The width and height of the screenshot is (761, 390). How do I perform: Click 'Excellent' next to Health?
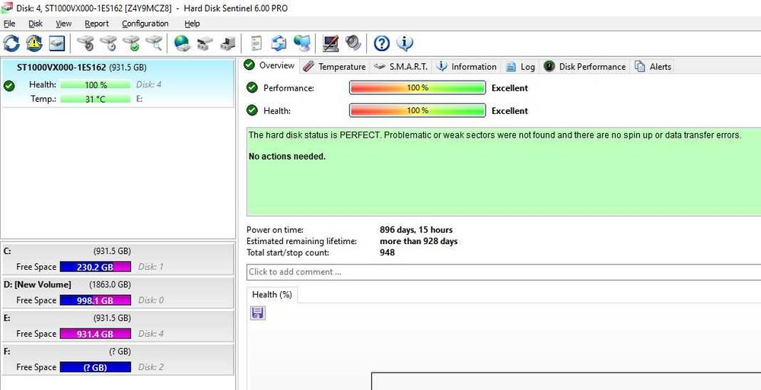pos(510,110)
